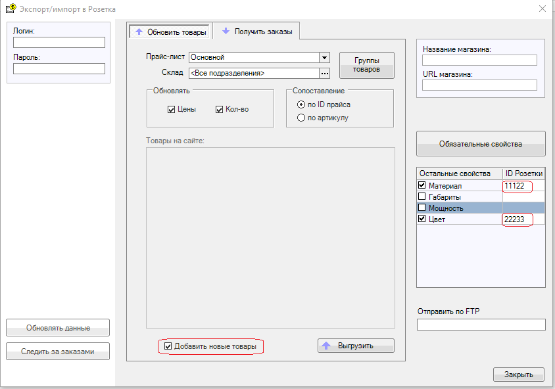Click the app icon in title bar
Viewport: 555px width, 389px height.
pos(11,9)
